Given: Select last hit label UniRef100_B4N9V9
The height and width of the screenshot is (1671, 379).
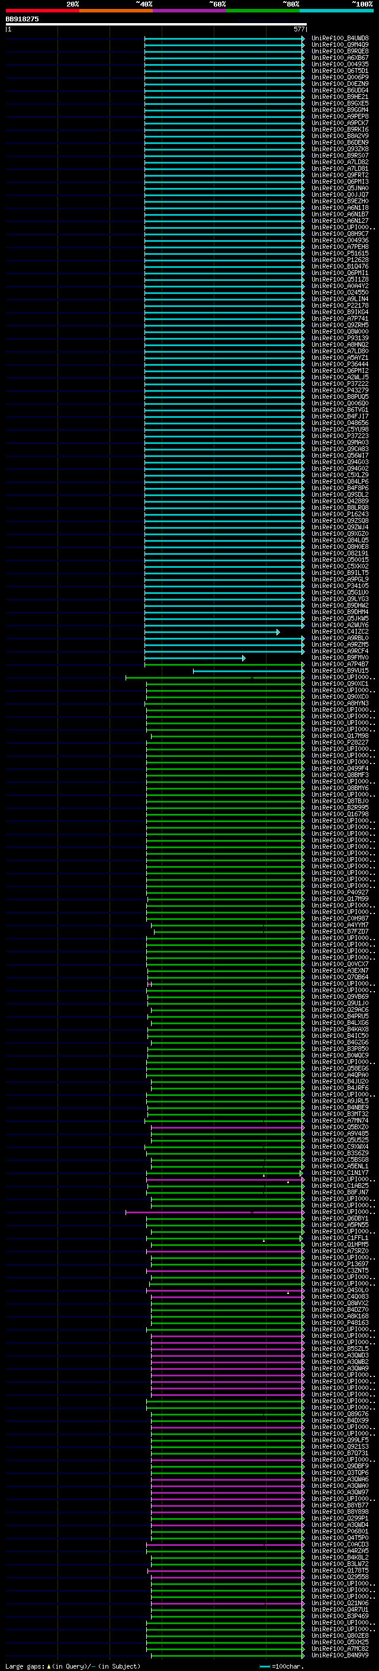Looking at the screenshot, I should click(339, 1654).
